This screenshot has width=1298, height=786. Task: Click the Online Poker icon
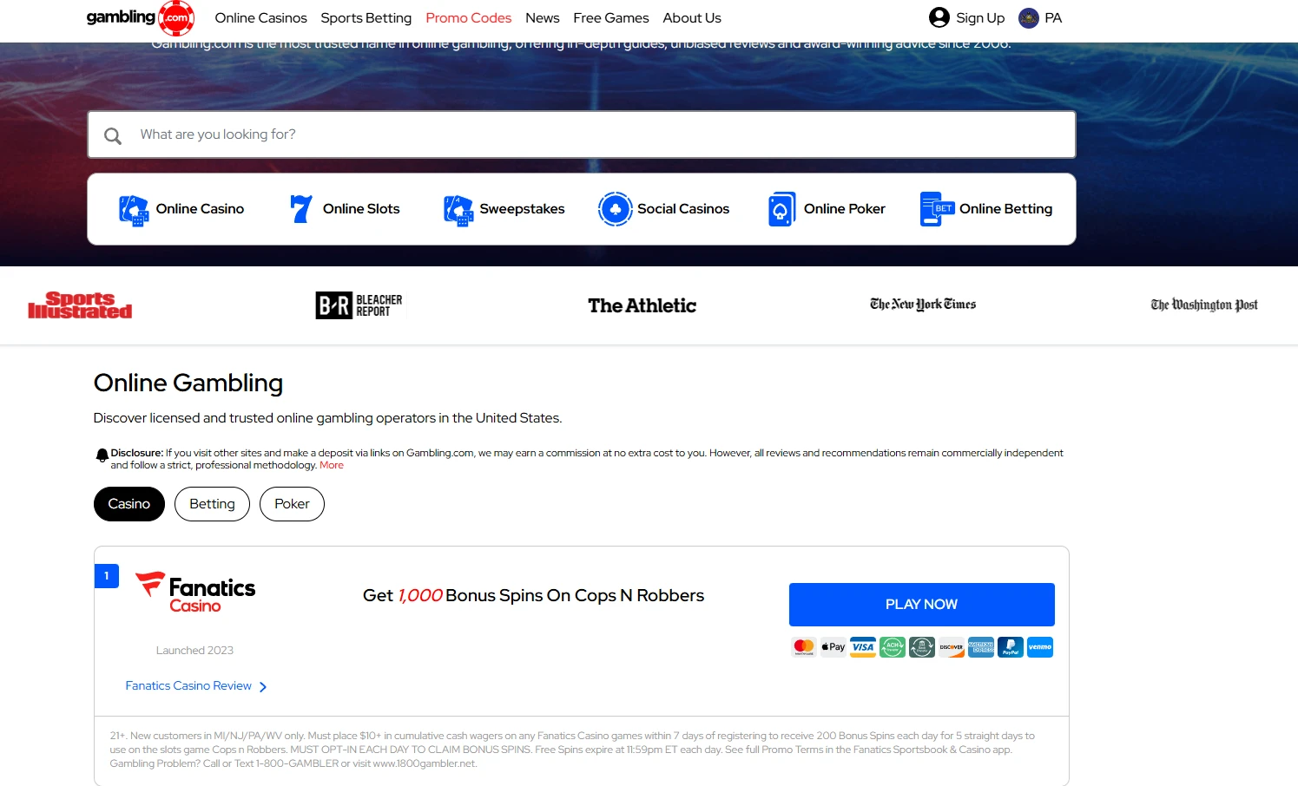pyautogui.click(x=781, y=208)
